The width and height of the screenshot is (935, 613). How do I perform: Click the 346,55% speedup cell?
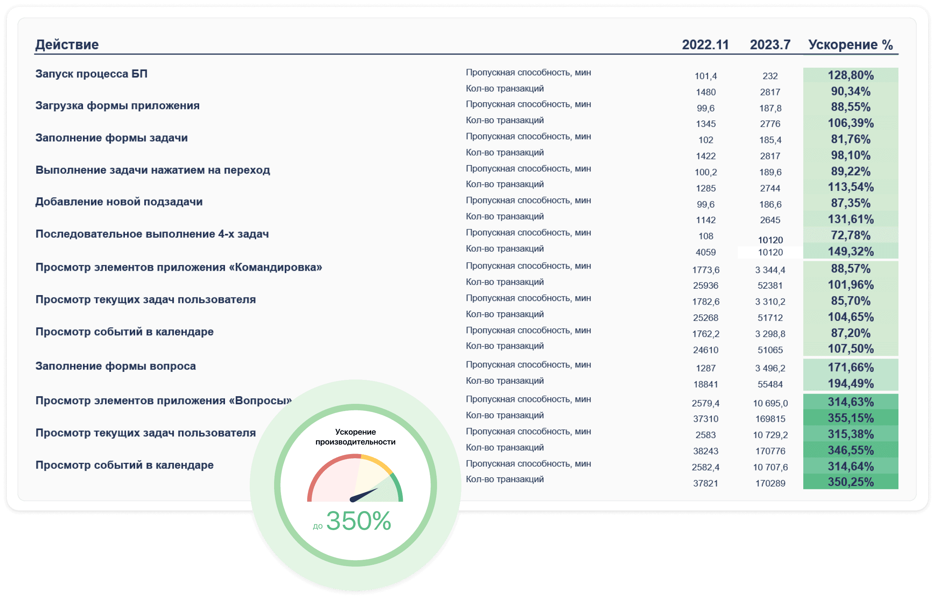[850, 451]
